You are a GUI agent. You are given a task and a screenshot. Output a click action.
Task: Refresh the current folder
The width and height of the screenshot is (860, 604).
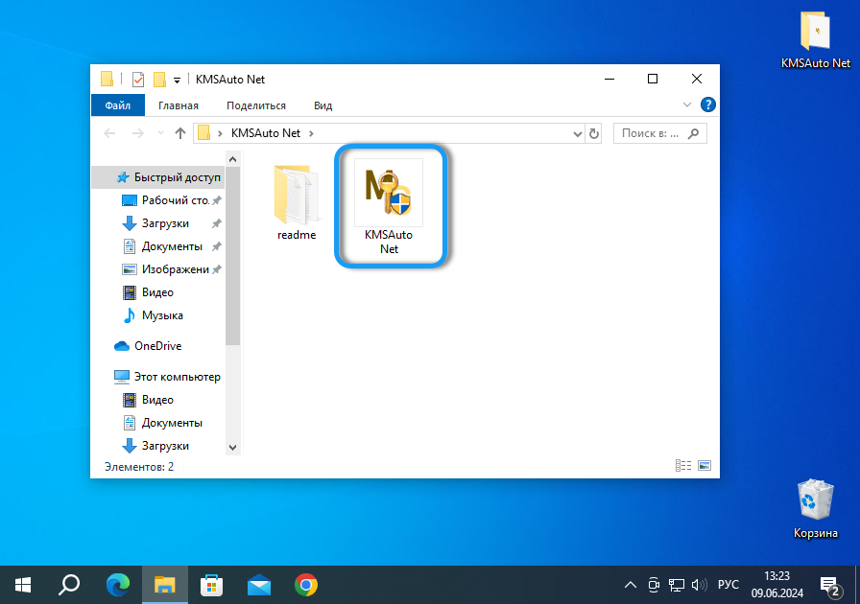(593, 133)
